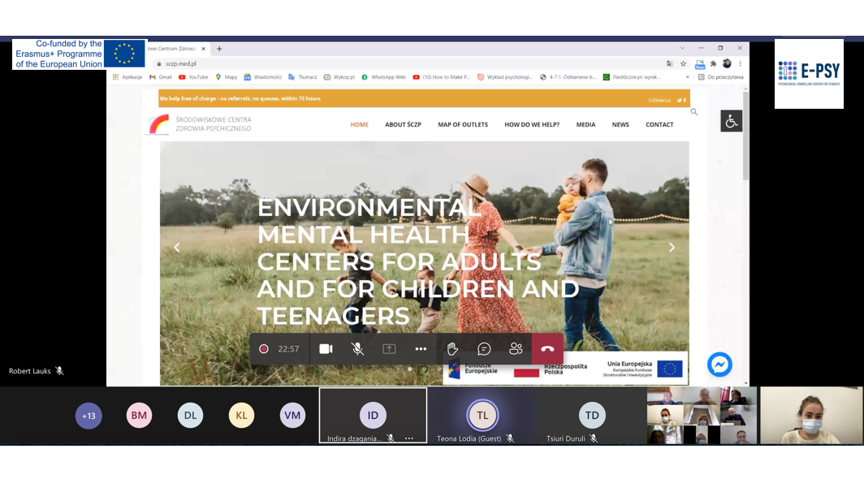Open the Wykład psychologi... bookmark
The image size is (864, 479).
point(505,77)
